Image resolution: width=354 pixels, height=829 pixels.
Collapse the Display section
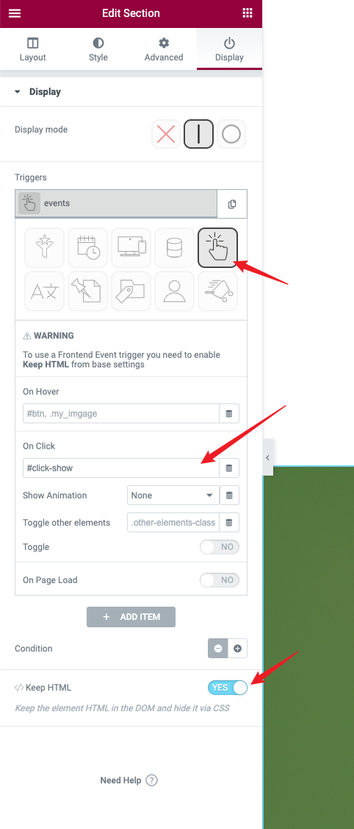click(x=37, y=92)
